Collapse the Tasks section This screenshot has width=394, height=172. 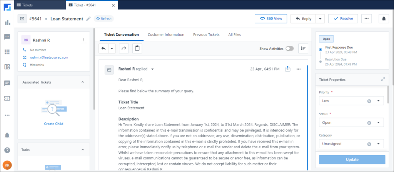click(83, 150)
